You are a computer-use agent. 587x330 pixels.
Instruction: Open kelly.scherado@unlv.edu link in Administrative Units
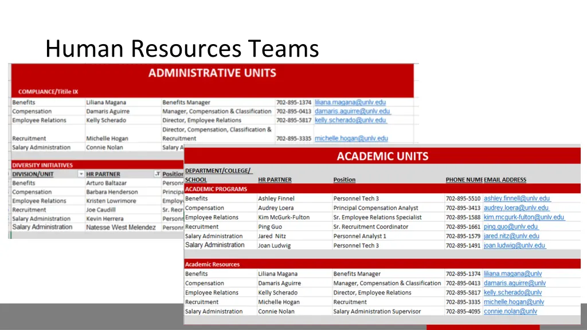tap(350, 120)
